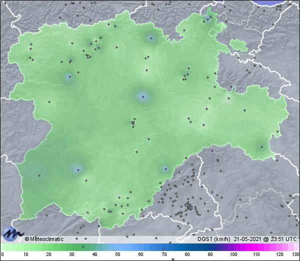This screenshot has width=300, height=261.
Task: Click the ©Meteoclimatic copyright text
Action: point(44,239)
